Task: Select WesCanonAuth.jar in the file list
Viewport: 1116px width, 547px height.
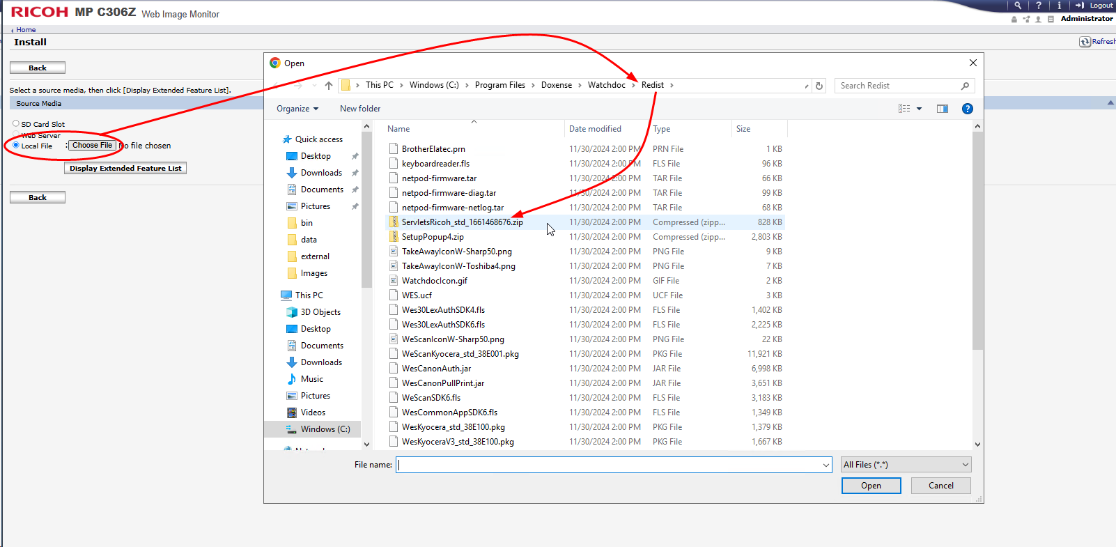Action: [436, 369]
